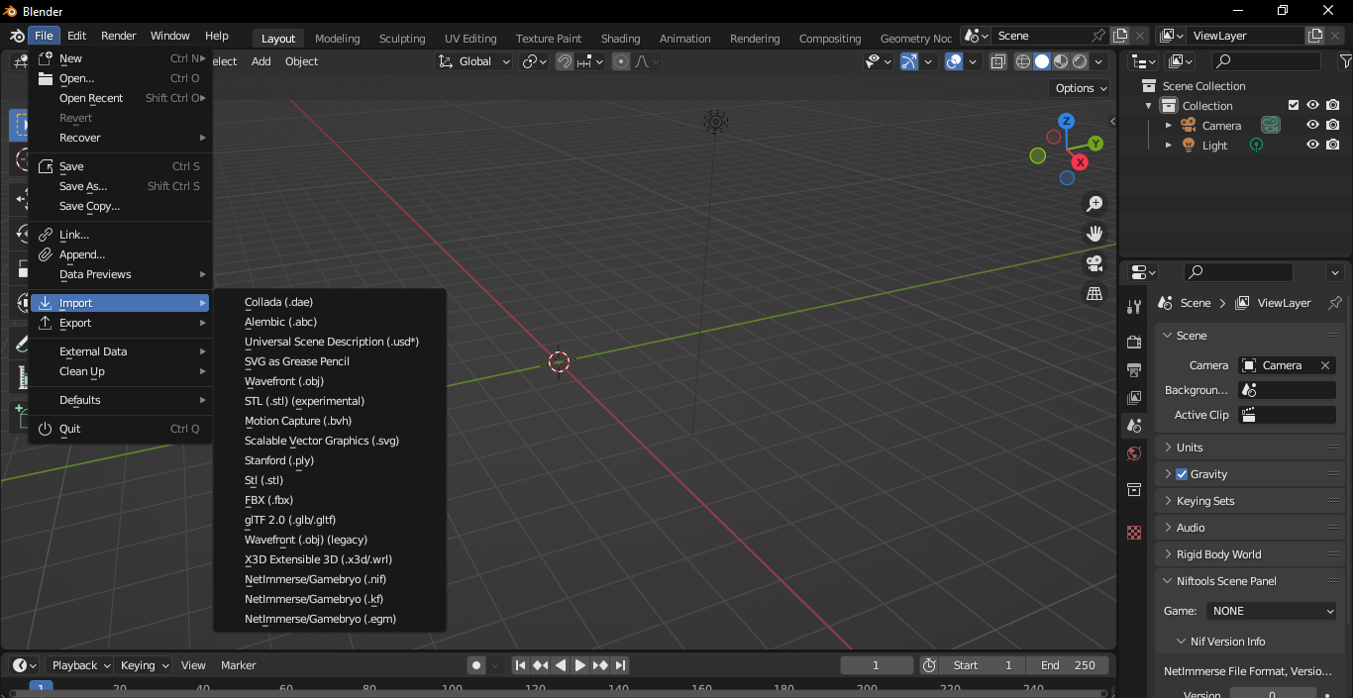This screenshot has height=698, width=1353.
Task: Click the zoom magnifier viewport gizmo
Action: pos(1094,204)
